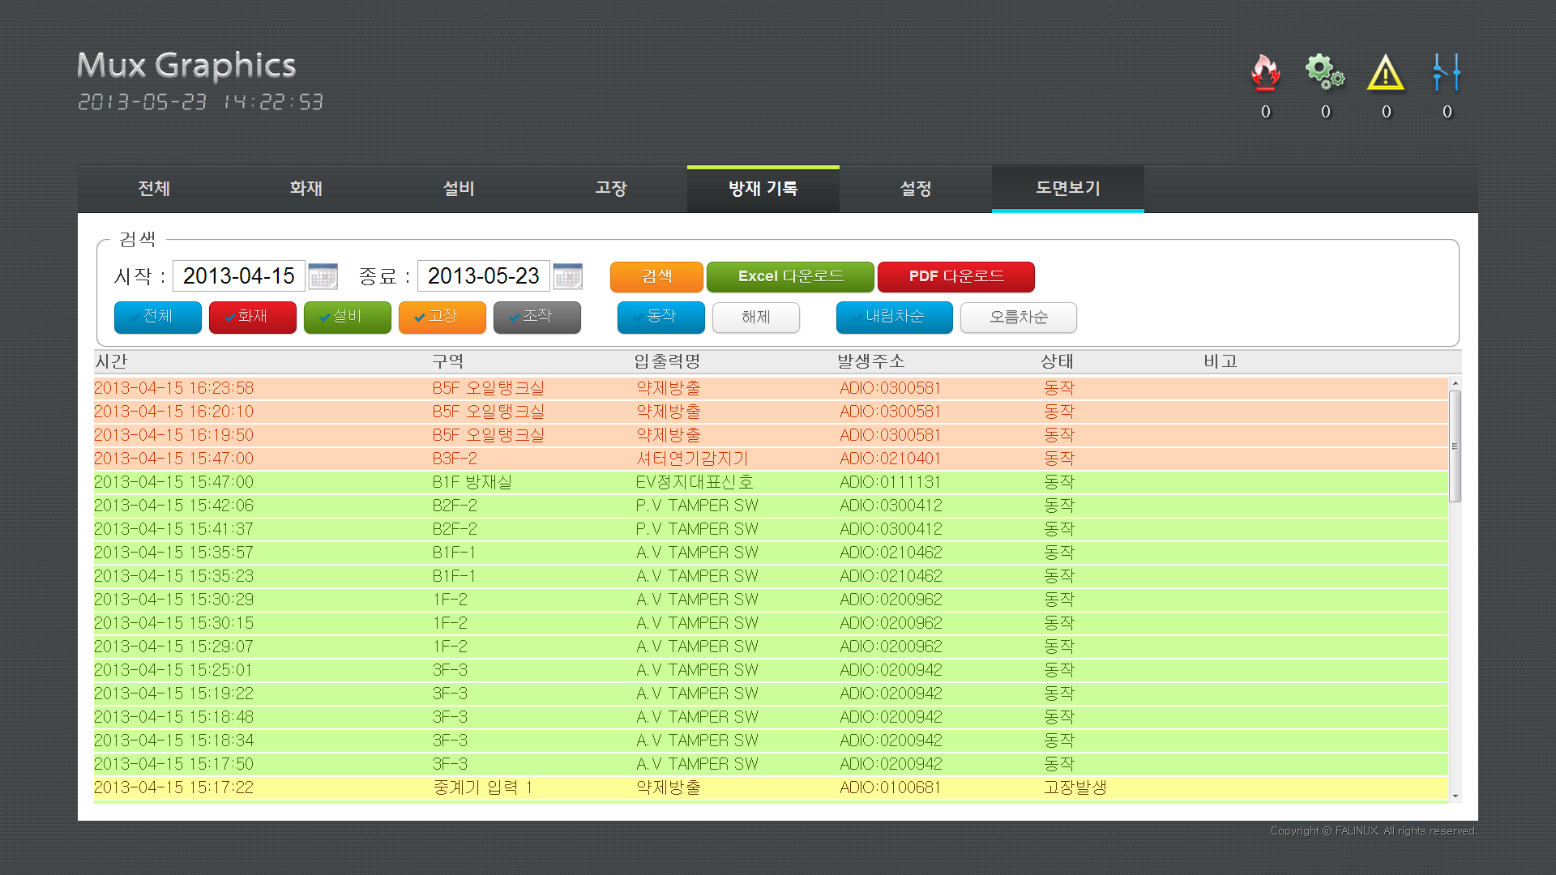This screenshot has height=875, width=1556.
Task: Toggle the 동작 status filter
Action: [x=661, y=317]
